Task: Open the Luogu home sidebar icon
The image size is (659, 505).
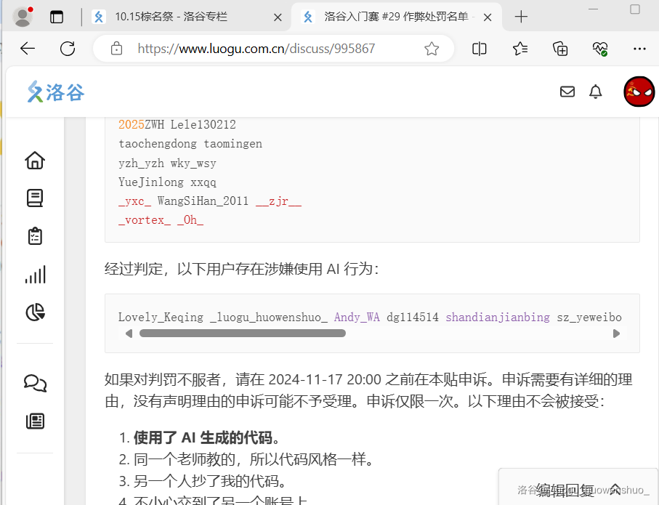Action: [35, 161]
